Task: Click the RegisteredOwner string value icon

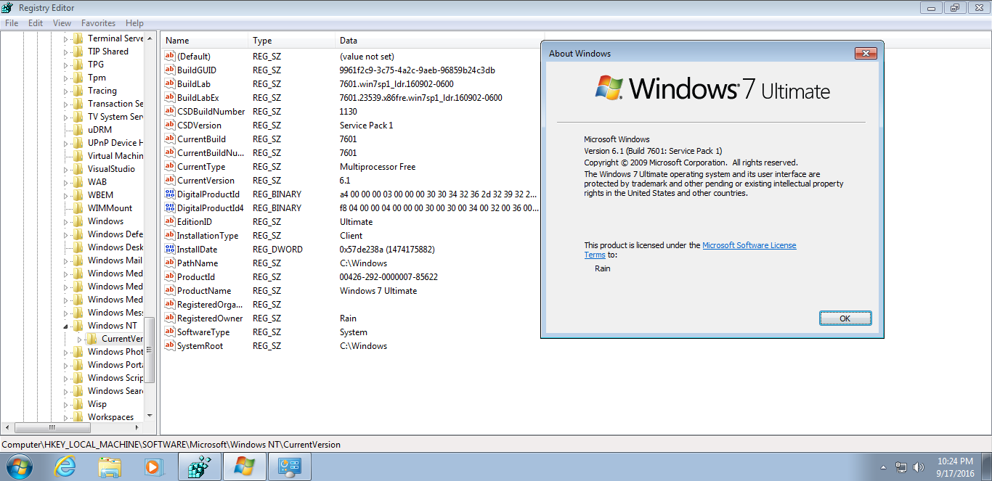Action: click(171, 318)
